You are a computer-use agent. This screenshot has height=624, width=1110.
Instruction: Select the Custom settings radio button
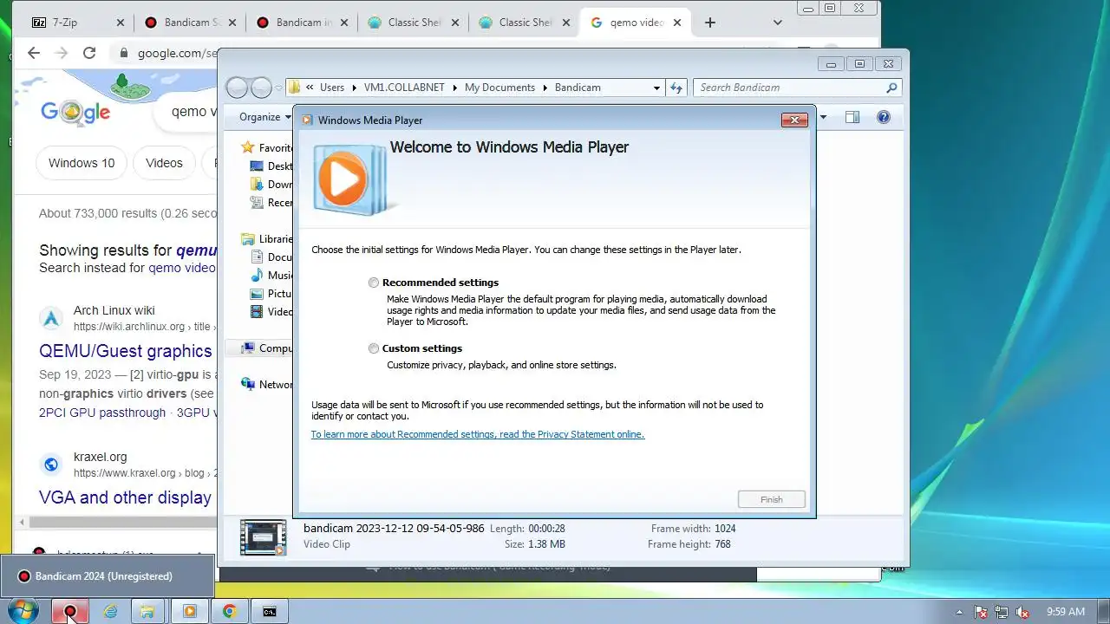[x=374, y=348]
